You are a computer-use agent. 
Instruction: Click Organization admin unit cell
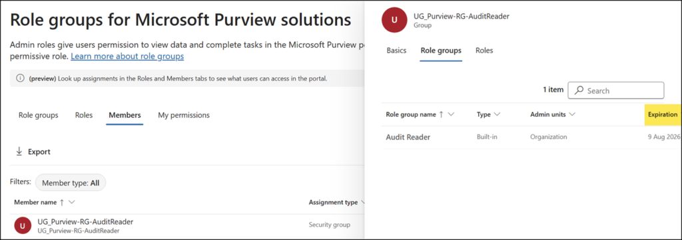pos(549,137)
